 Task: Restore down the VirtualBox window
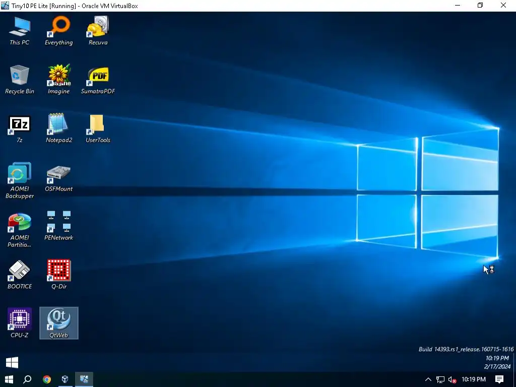point(480,5)
